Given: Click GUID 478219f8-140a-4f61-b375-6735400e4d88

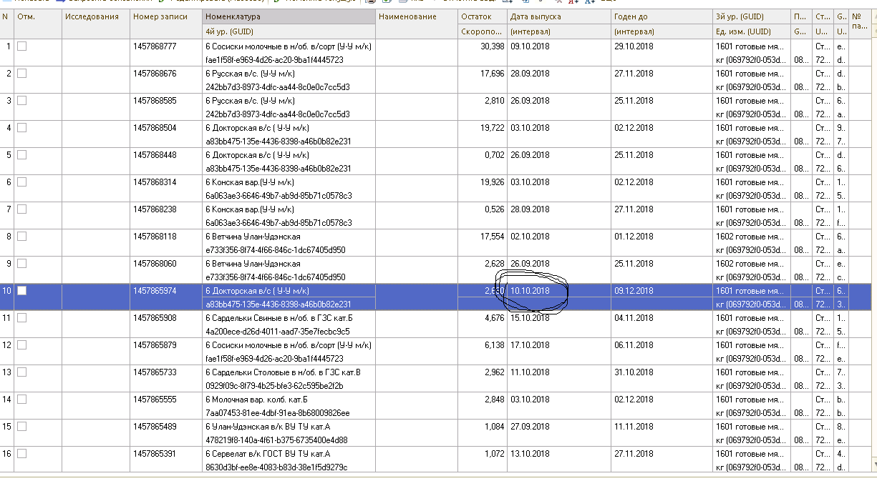Looking at the screenshot, I should click(276, 440).
